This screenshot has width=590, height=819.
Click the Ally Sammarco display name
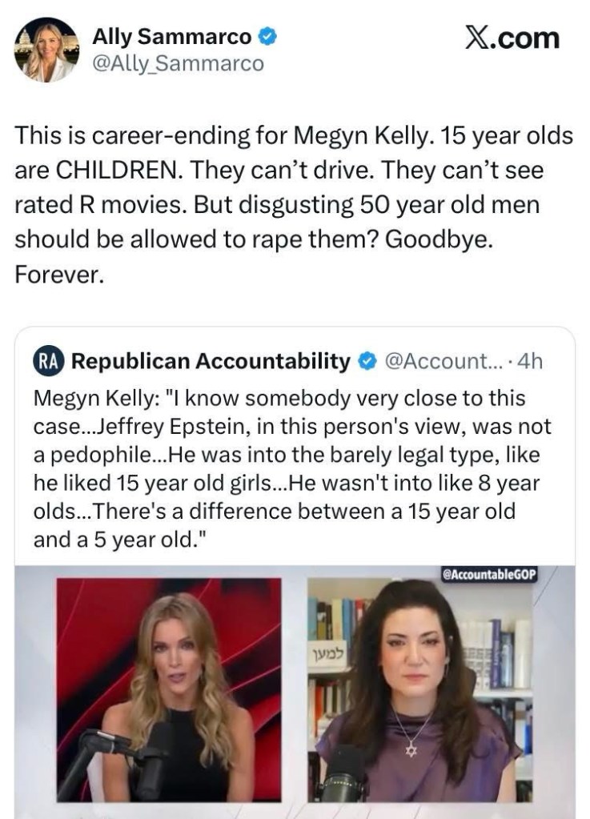(172, 36)
